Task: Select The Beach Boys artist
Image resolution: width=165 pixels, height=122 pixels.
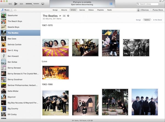Action: (20, 21)
